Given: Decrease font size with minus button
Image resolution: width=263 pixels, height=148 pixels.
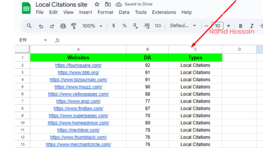Looking at the screenshot, I should coord(206,26).
